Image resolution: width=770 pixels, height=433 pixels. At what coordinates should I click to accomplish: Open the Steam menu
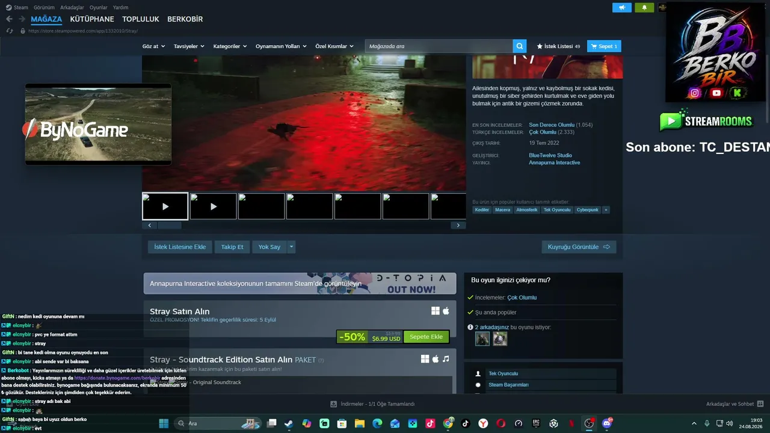17,8
